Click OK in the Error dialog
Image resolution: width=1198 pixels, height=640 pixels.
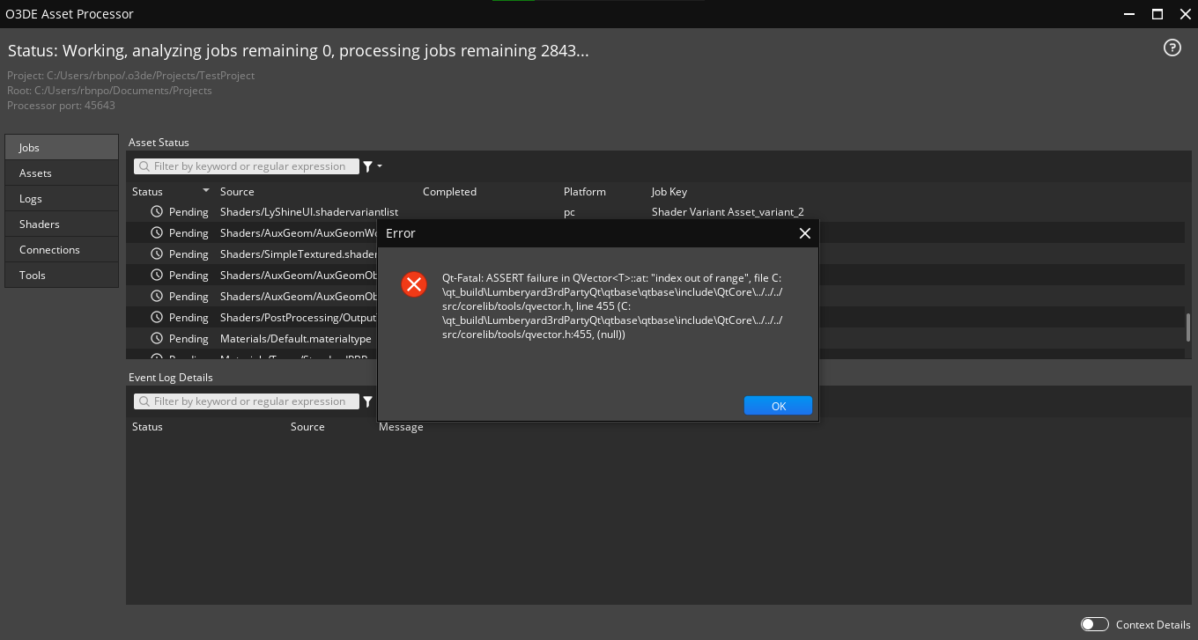(778, 406)
